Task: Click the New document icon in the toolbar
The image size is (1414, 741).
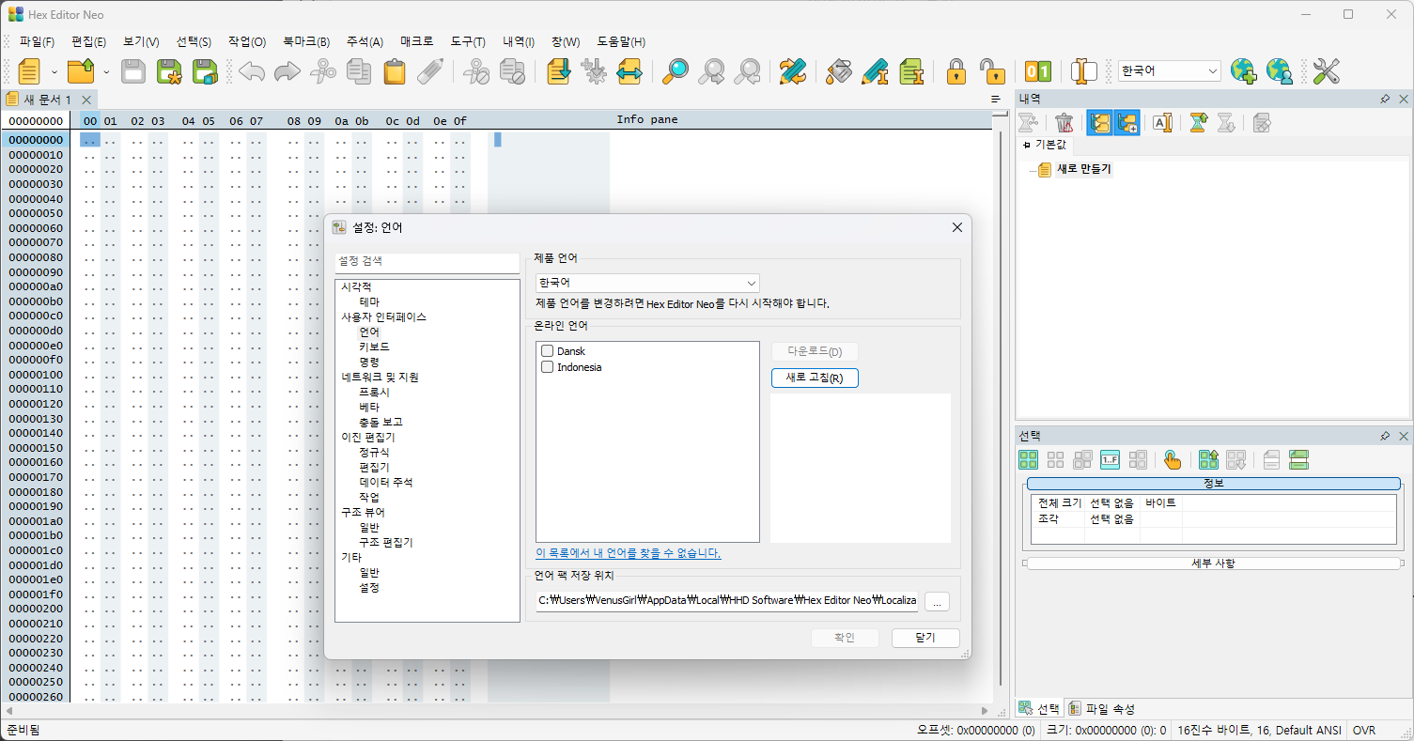Action: tap(29, 71)
